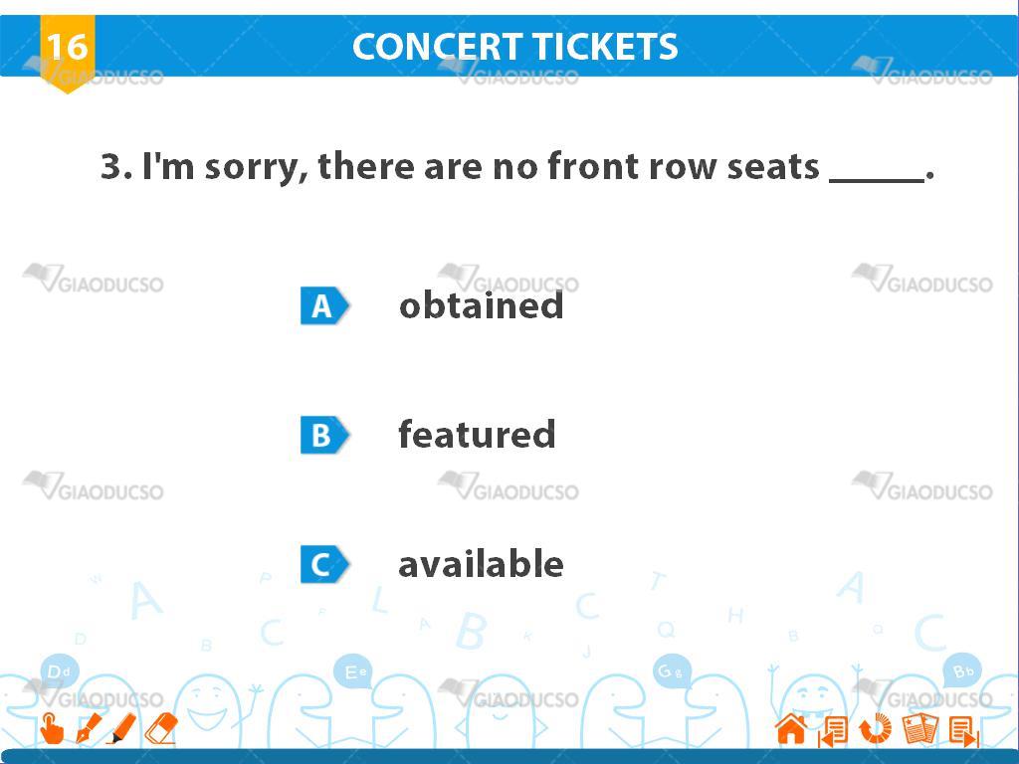Choose answer badge A
The height and width of the screenshot is (764, 1019).
(x=324, y=305)
